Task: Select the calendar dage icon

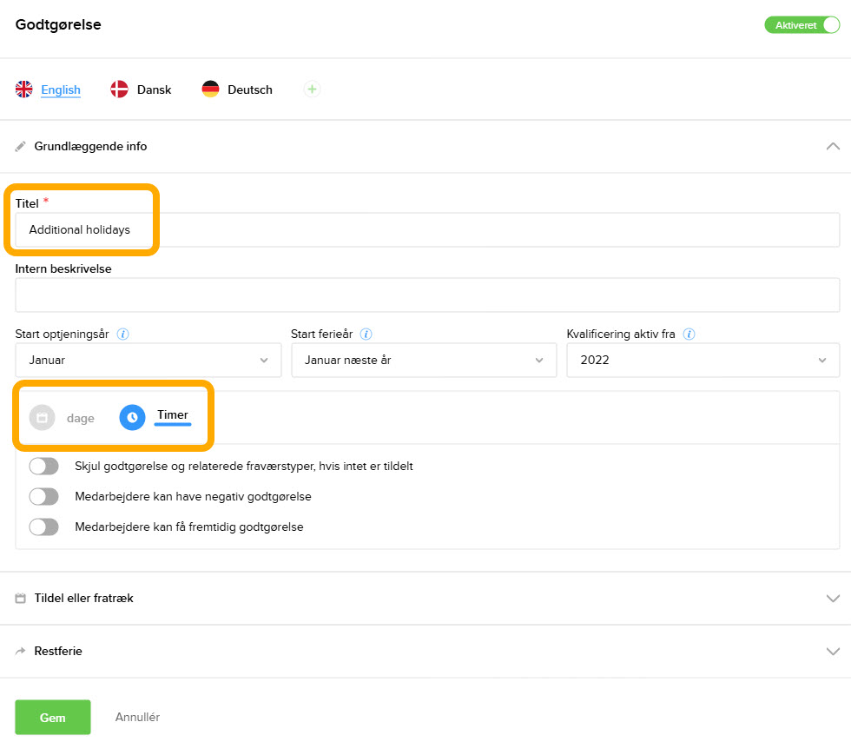Action: (x=42, y=418)
